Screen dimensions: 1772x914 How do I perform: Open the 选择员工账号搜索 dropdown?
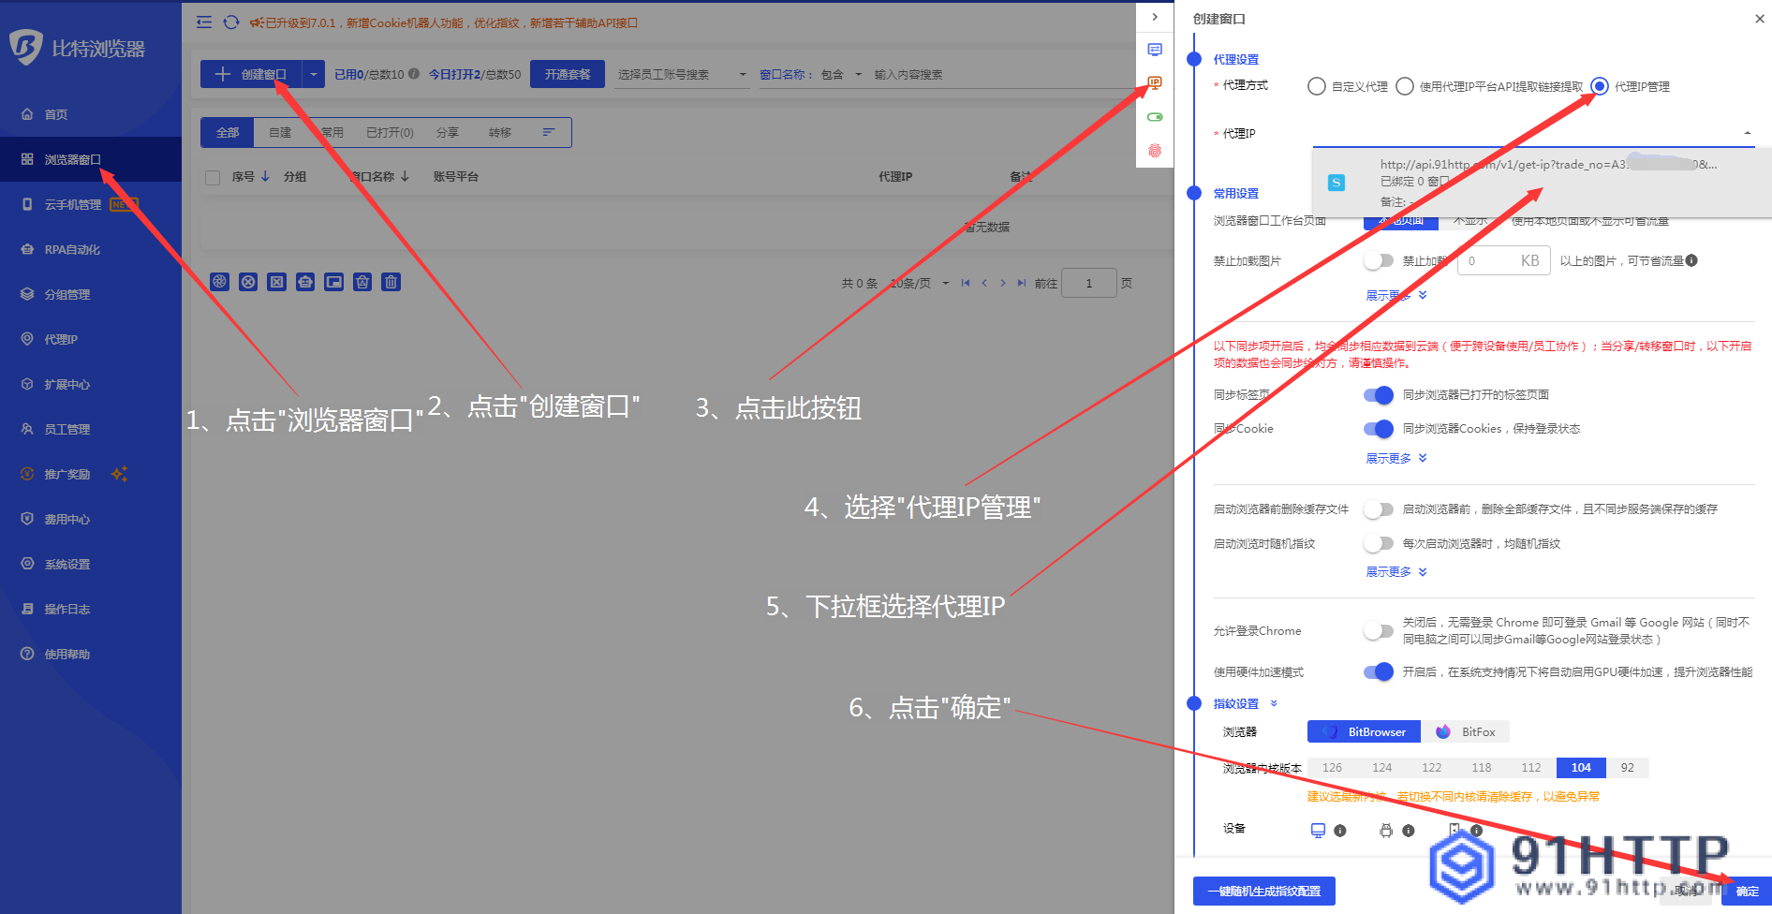(x=682, y=74)
